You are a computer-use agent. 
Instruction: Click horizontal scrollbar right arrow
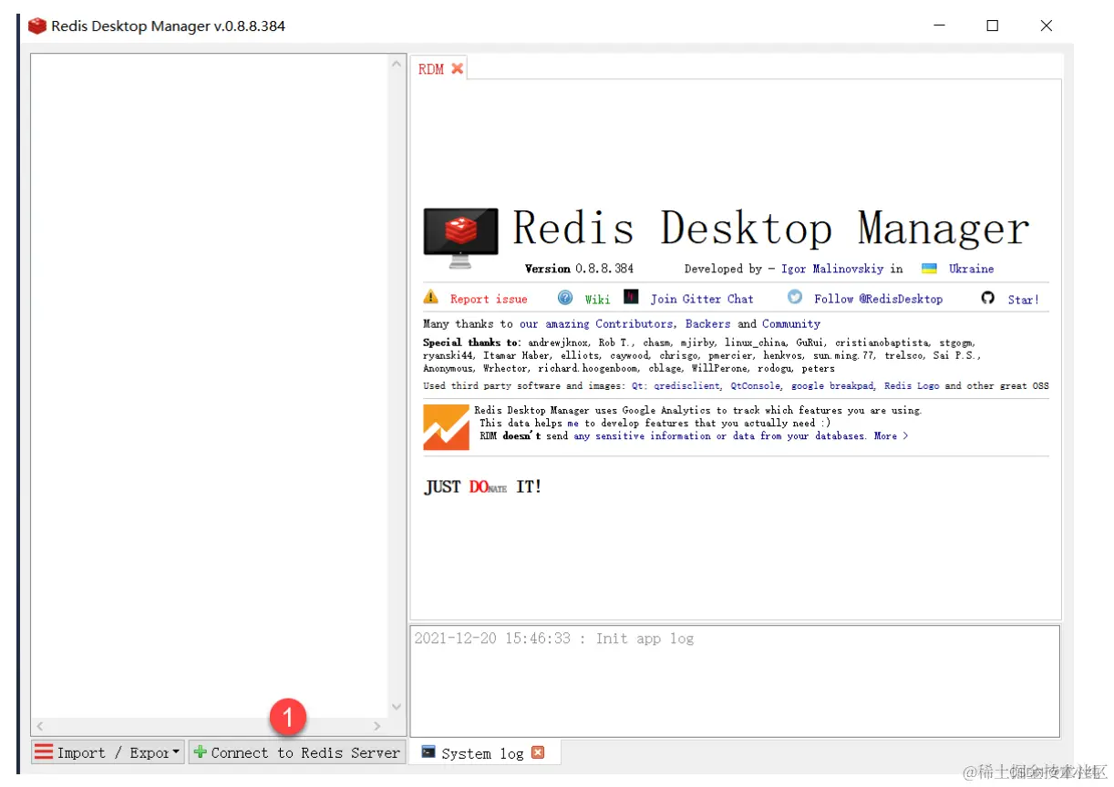coord(377,726)
